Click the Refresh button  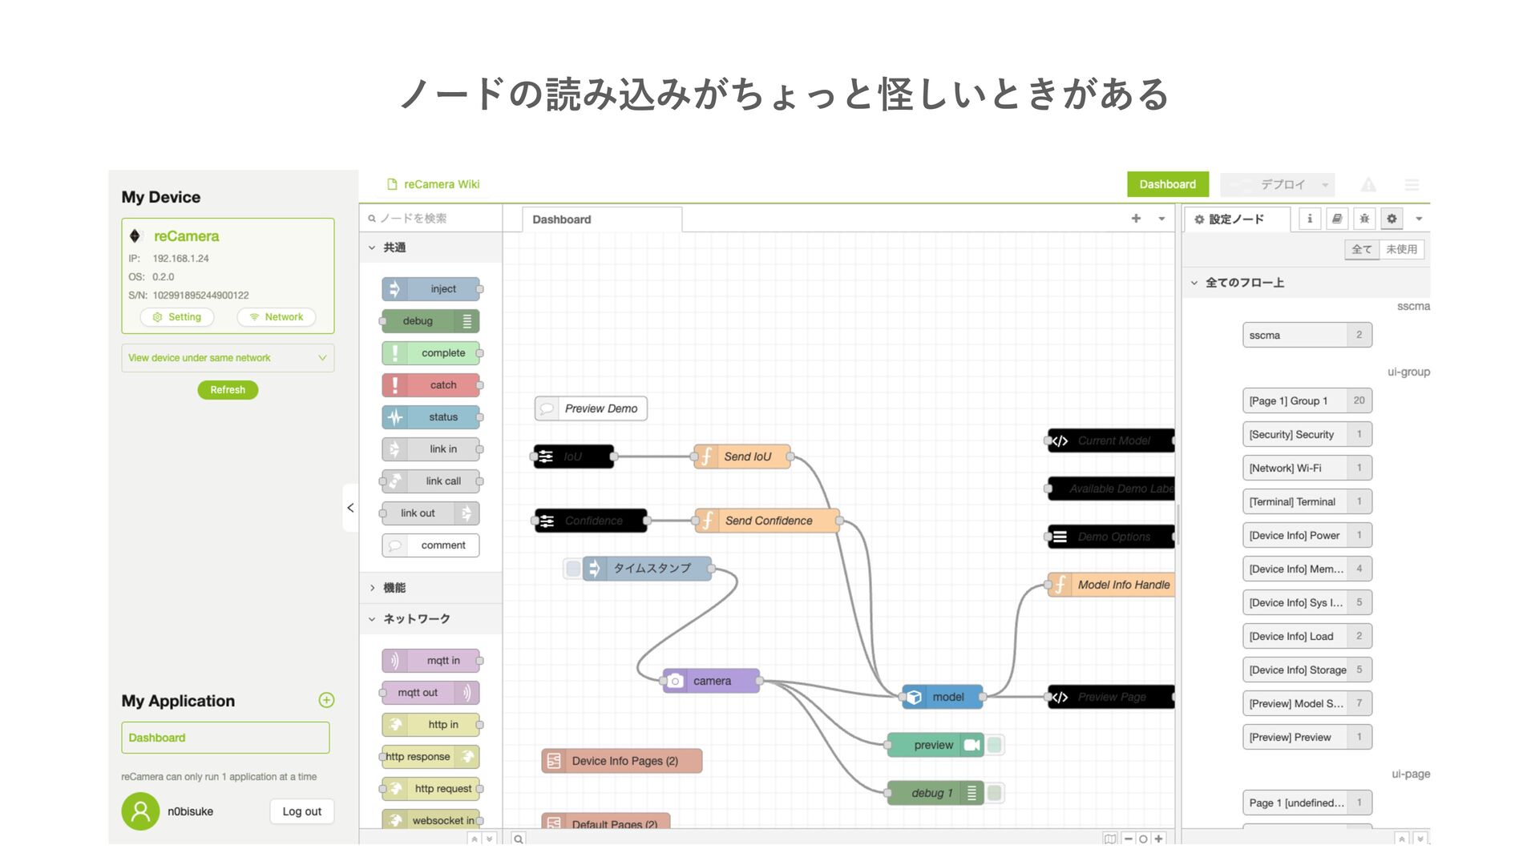coord(228,390)
